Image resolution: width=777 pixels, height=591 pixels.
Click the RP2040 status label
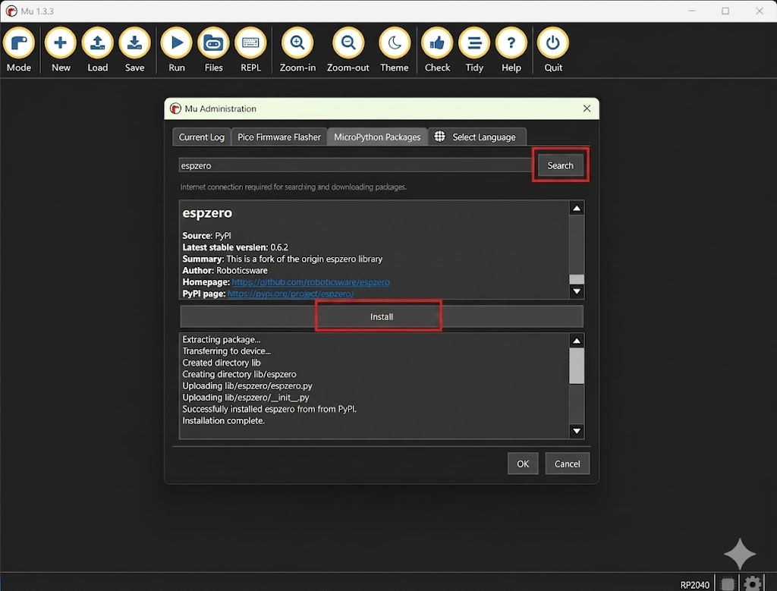pos(695,585)
